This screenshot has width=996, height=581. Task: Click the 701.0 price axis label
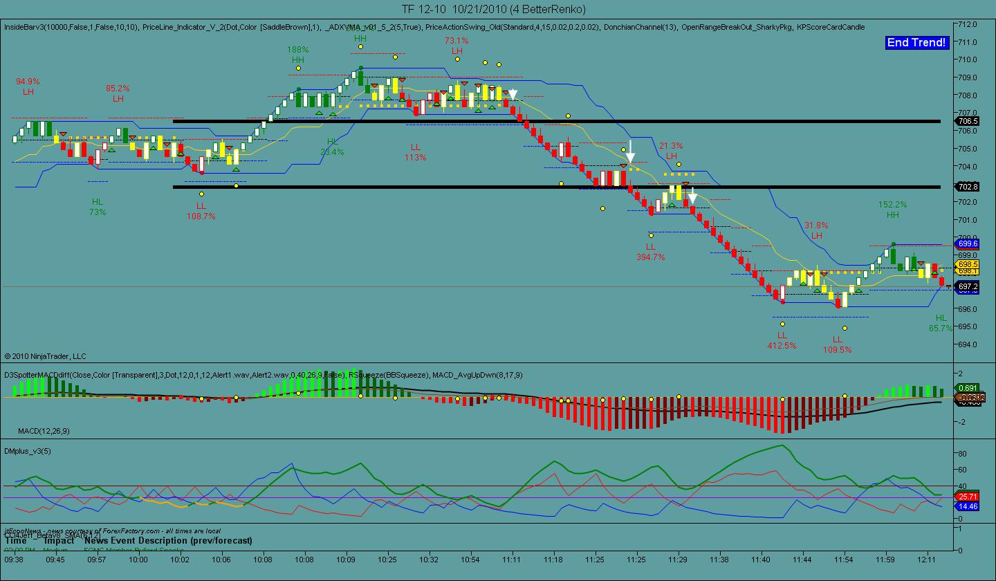pos(967,220)
